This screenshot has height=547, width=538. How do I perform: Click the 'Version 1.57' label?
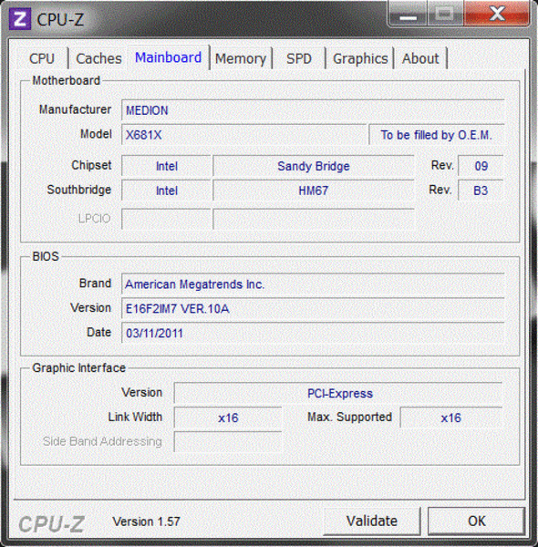146,521
